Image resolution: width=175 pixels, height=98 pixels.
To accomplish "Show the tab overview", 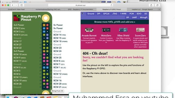I will [x=157, y=5].
